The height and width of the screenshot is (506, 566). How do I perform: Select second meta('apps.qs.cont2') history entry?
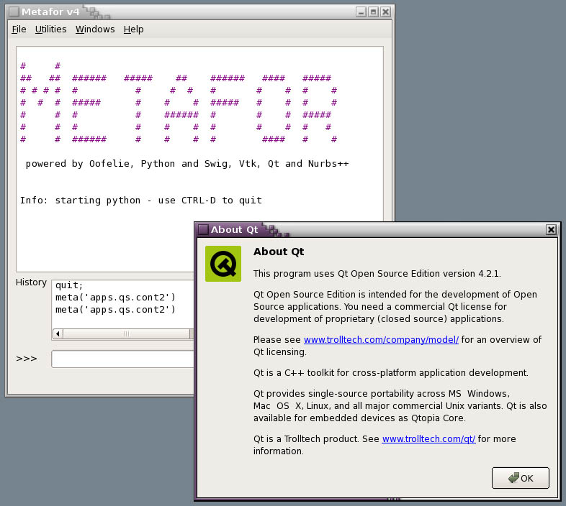coord(115,310)
